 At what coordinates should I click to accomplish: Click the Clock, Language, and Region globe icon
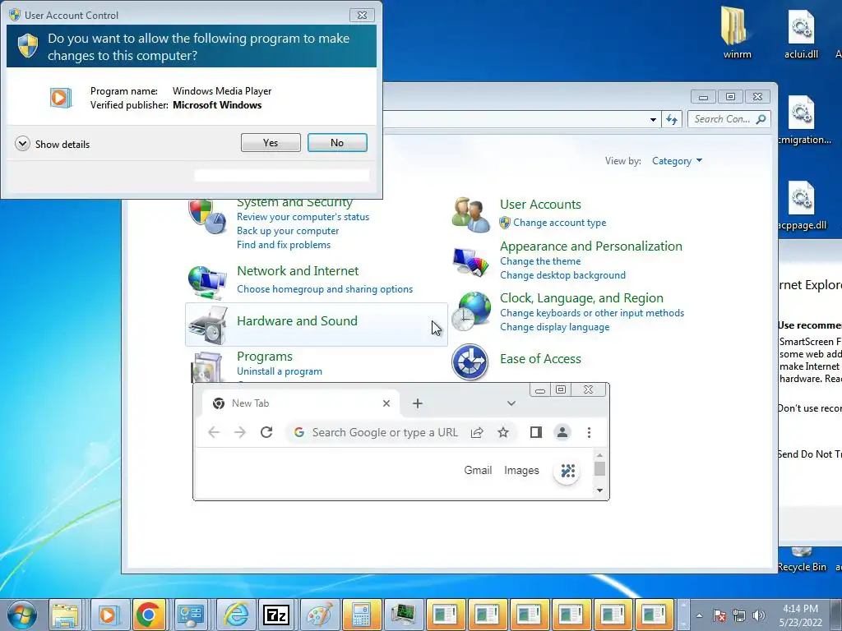[470, 311]
